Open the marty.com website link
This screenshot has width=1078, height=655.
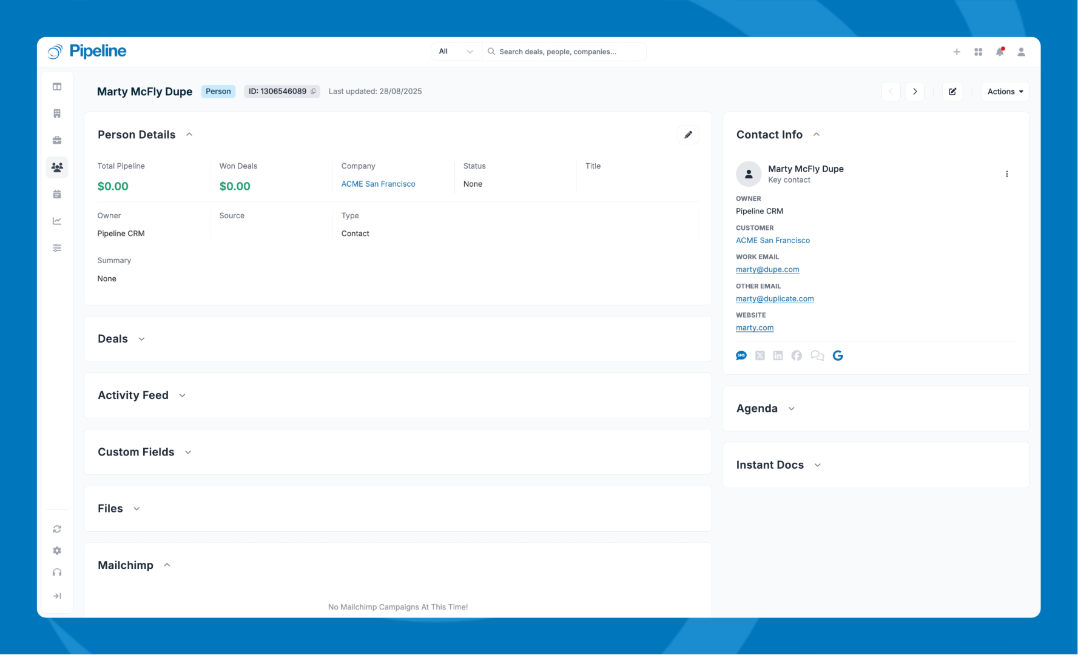(755, 328)
